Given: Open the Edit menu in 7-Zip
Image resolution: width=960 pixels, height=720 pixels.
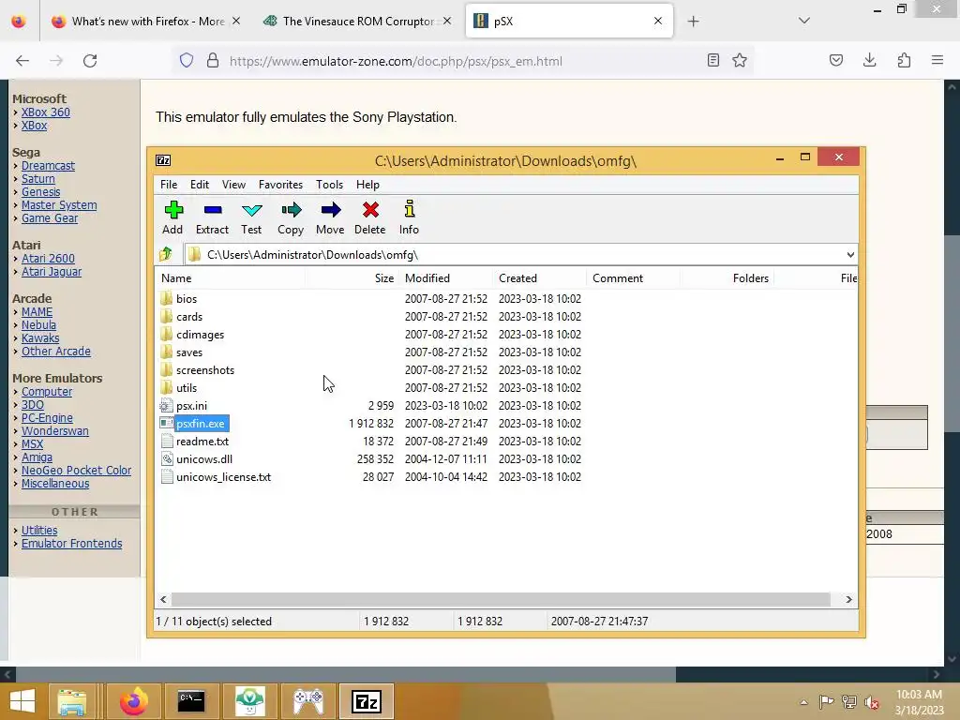Looking at the screenshot, I should point(200,185).
